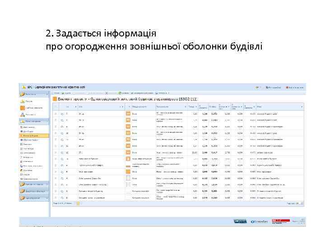Click page number 1 in the pager
The image size is (325, 243).
(x=78, y=203)
